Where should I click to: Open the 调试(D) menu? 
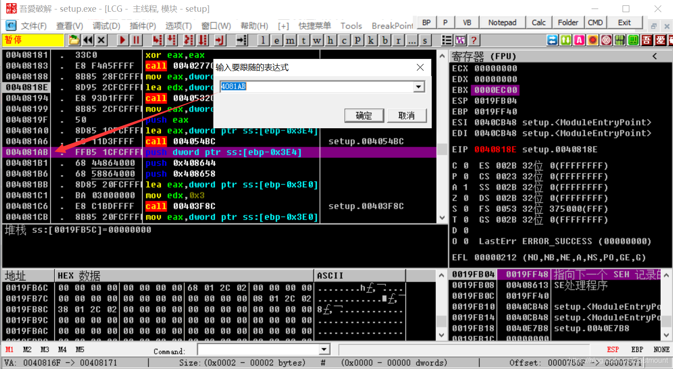coord(106,26)
